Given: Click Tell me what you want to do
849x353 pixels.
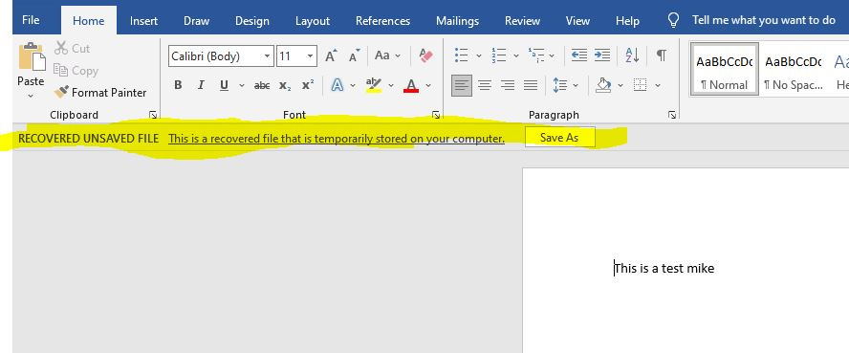Looking at the screenshot, I should coord(764,20).
